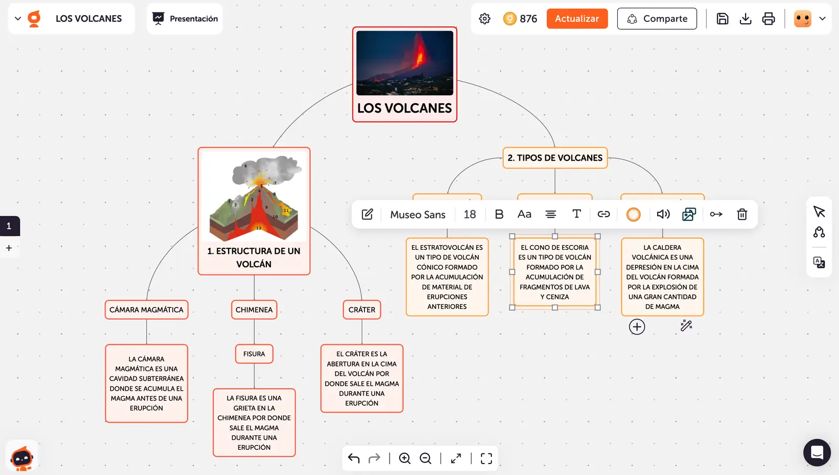Open the font size 18 selector
This screenshot has height=475, width=839.
(469, 214)
